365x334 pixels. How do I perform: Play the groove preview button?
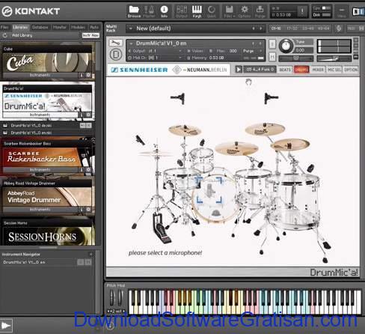click(x=239, y=70)
